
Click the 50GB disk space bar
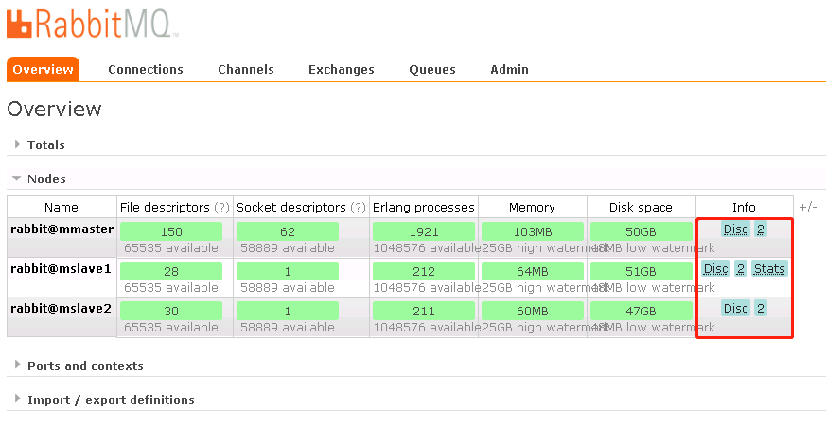pos(641,231)
